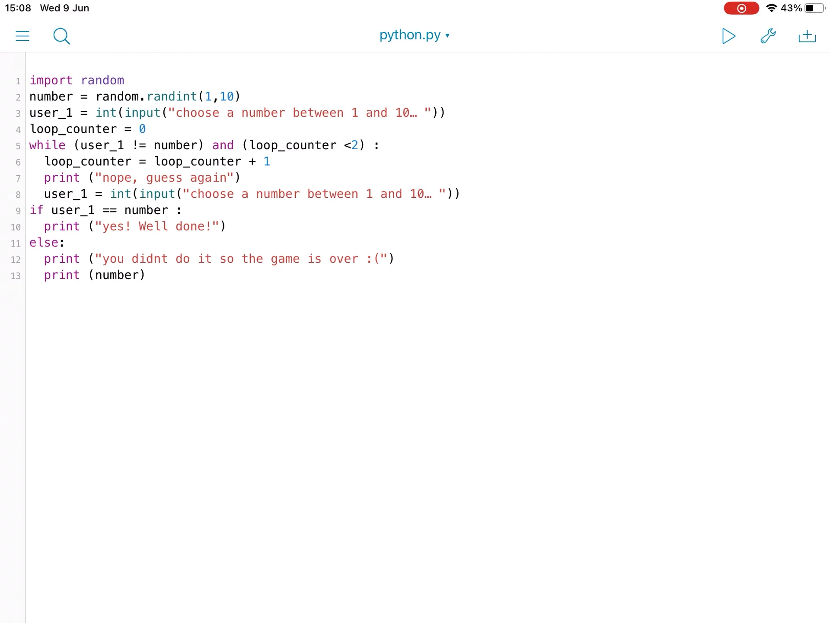Run the python.py script
Image resolution: width=830 pixels, height=623 pixels.
[x=728, y=36]
